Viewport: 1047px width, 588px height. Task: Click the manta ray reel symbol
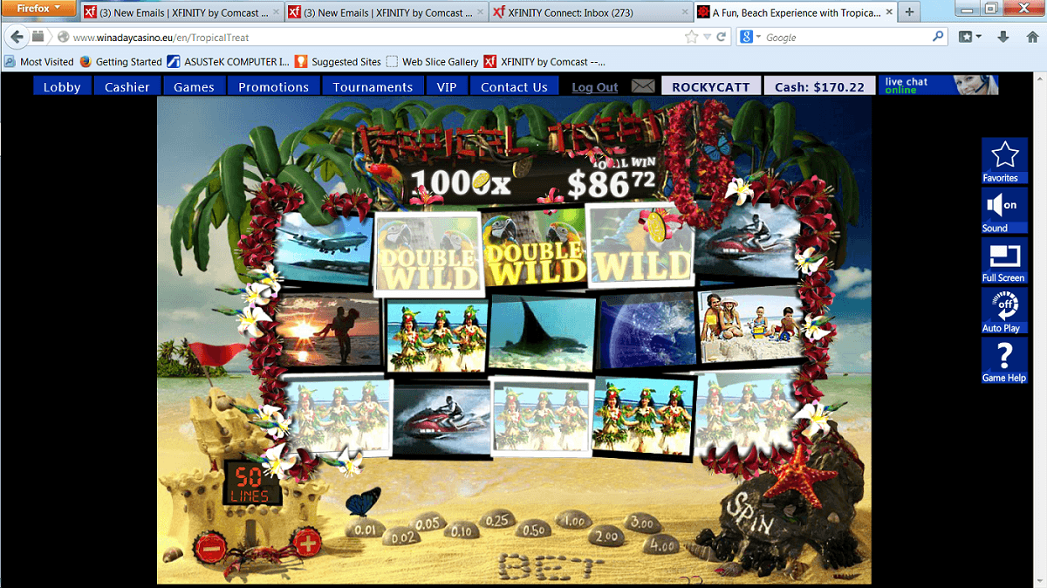pos(542,334)
